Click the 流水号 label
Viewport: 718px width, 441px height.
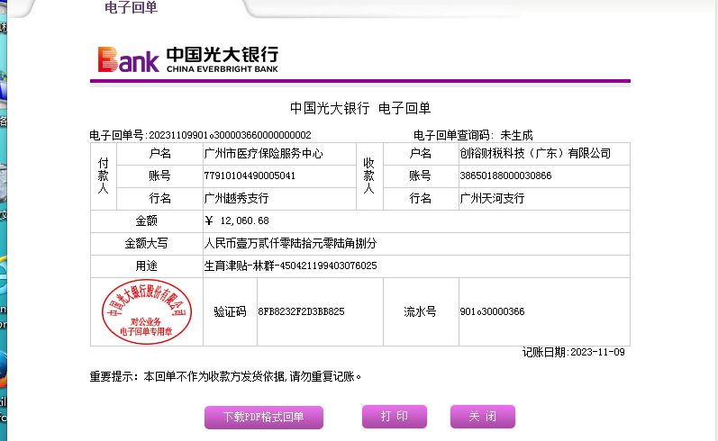point(421,311)
